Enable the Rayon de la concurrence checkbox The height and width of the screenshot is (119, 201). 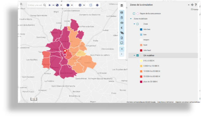[134, 13]
